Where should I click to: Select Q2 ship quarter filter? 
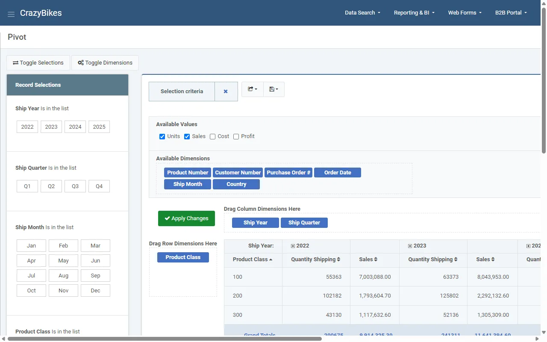[51, 186]
